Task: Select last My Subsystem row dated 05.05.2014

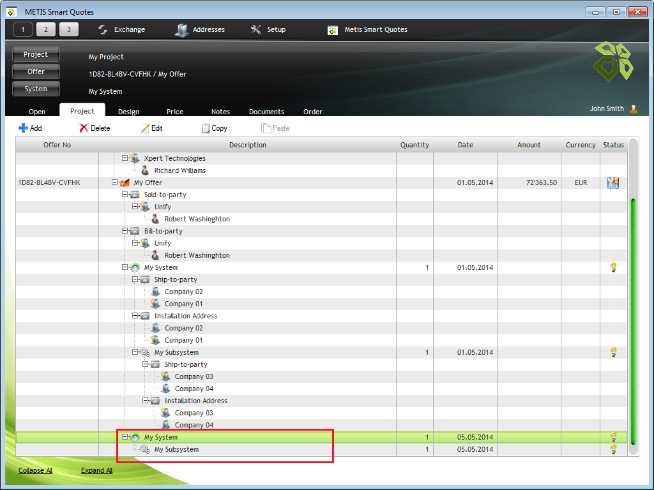Action: tap(321, 449)
